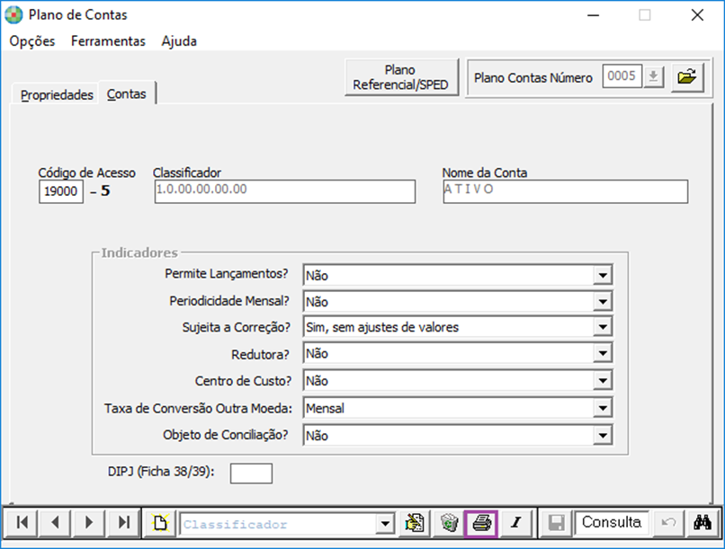This screenshot has width=725, height=549.
Task: Click the floppy disk save icon
Action: (x=556, y=523)
